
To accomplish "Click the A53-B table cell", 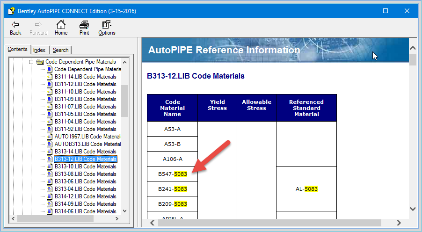I will [x=172, y=144].
